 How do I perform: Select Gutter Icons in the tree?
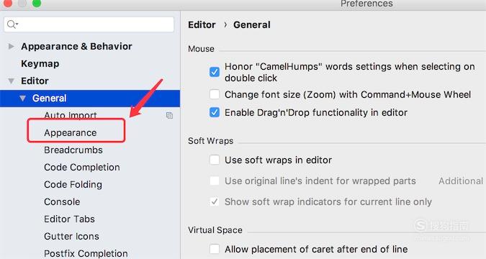[71, 237]
